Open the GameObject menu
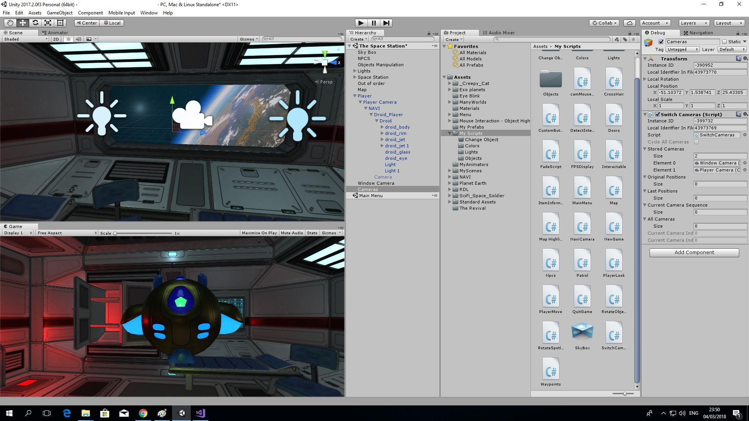The height and width of the screenshot is (421, 749). 59,13
